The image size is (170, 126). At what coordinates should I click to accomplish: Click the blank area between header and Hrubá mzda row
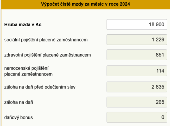click(x=86, y=14)
